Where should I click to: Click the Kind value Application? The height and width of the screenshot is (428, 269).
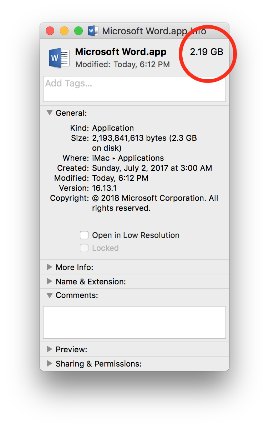tap(113, 128)
